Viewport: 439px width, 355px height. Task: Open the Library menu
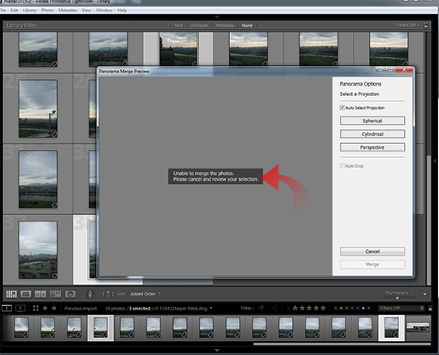point(29,10)
